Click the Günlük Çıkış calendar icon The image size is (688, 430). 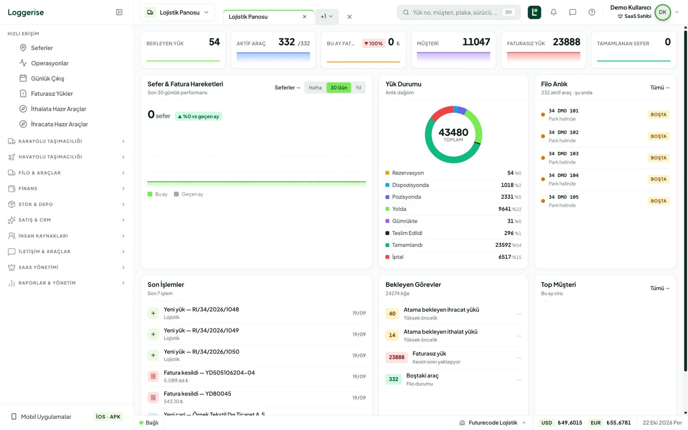(23, 78)
